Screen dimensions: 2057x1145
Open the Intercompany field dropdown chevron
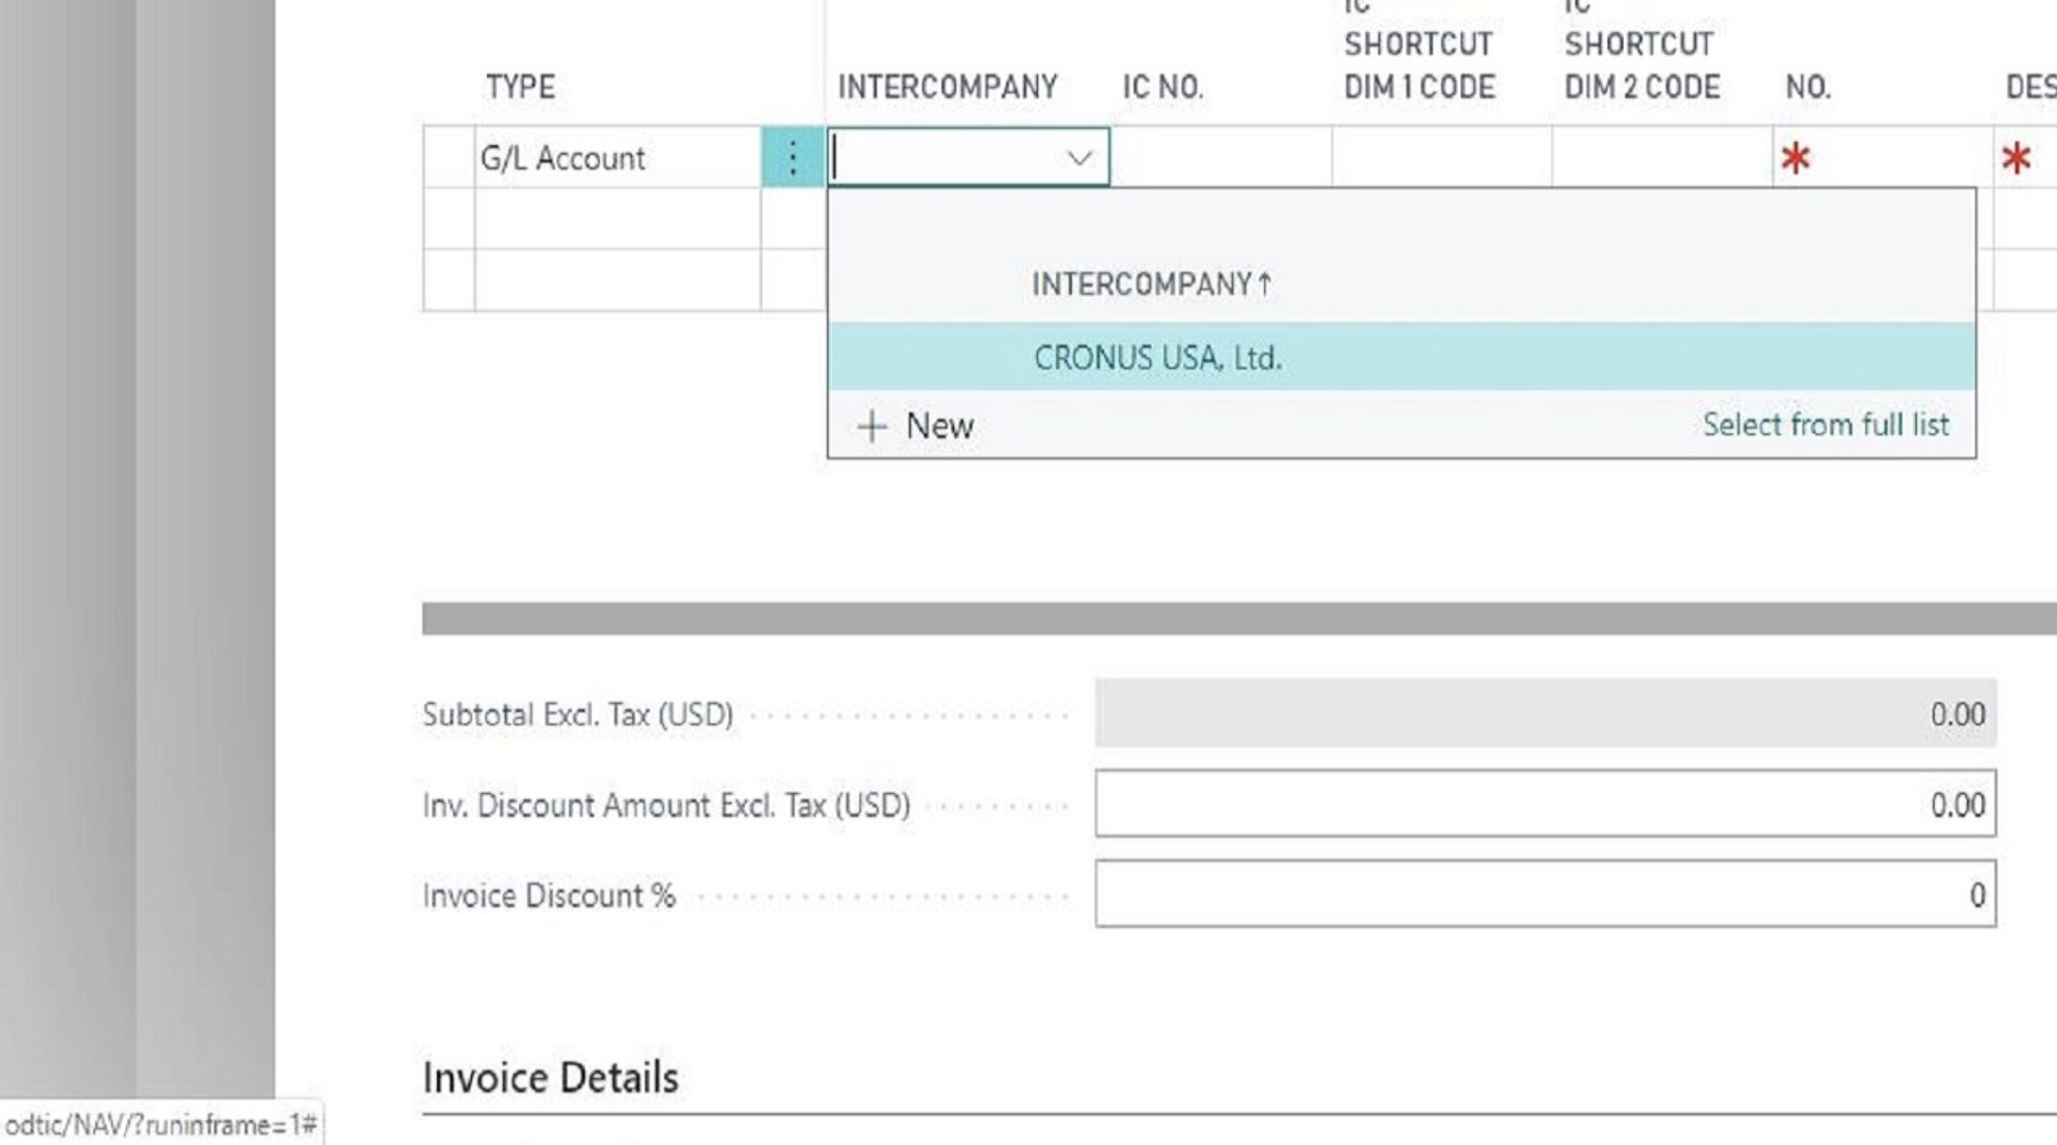(1078, 157)
